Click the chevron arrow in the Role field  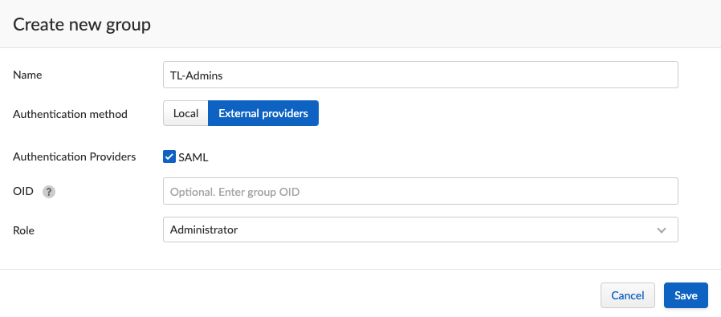662,230
